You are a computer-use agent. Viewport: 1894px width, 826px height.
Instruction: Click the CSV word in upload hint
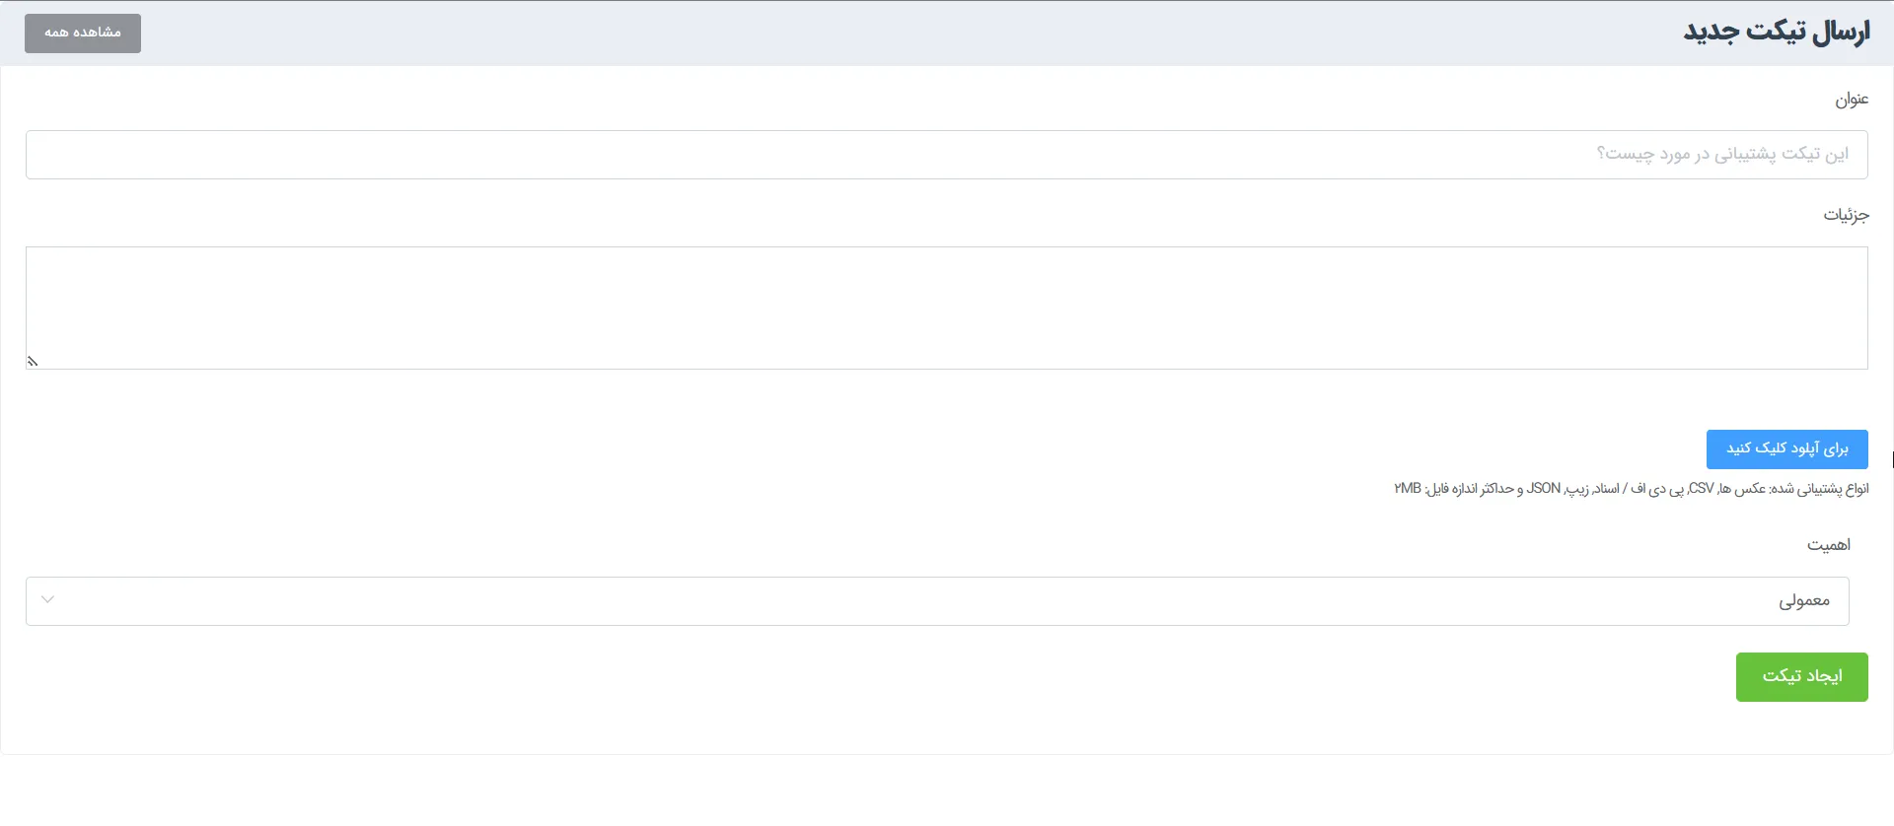pos(1702,489)
